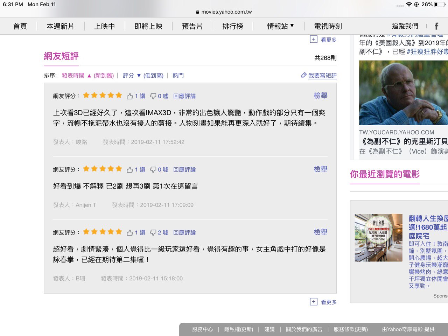Open the 本週新片 nav item
Image resolution: width=448 pixels, height=336 pixels.
click(x=60, y=26)
